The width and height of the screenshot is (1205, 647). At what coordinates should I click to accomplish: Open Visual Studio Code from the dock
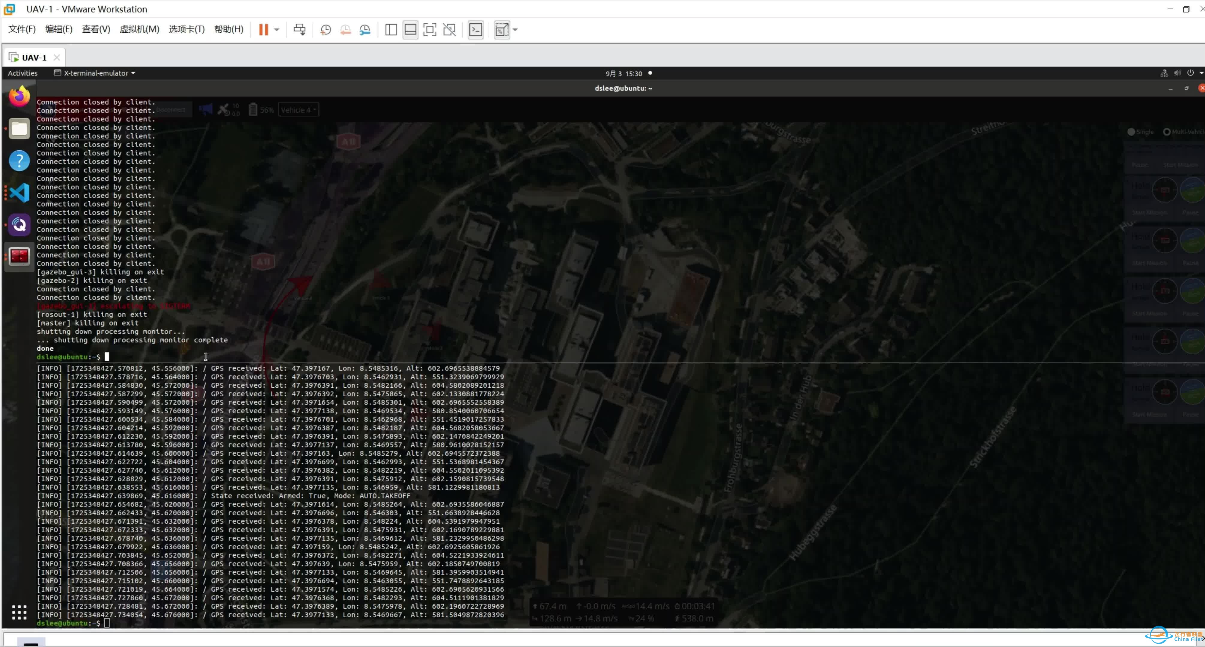(x=19, y=193)
